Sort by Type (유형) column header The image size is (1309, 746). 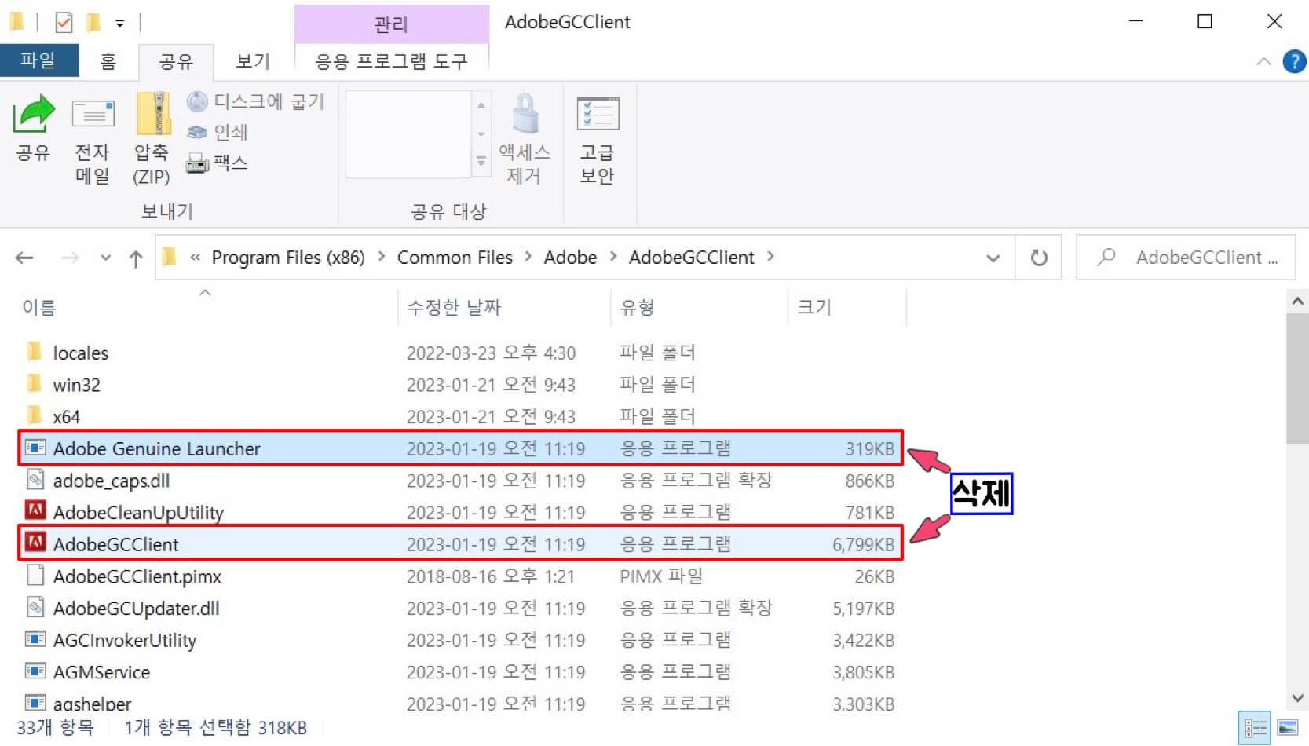point(637,307)
